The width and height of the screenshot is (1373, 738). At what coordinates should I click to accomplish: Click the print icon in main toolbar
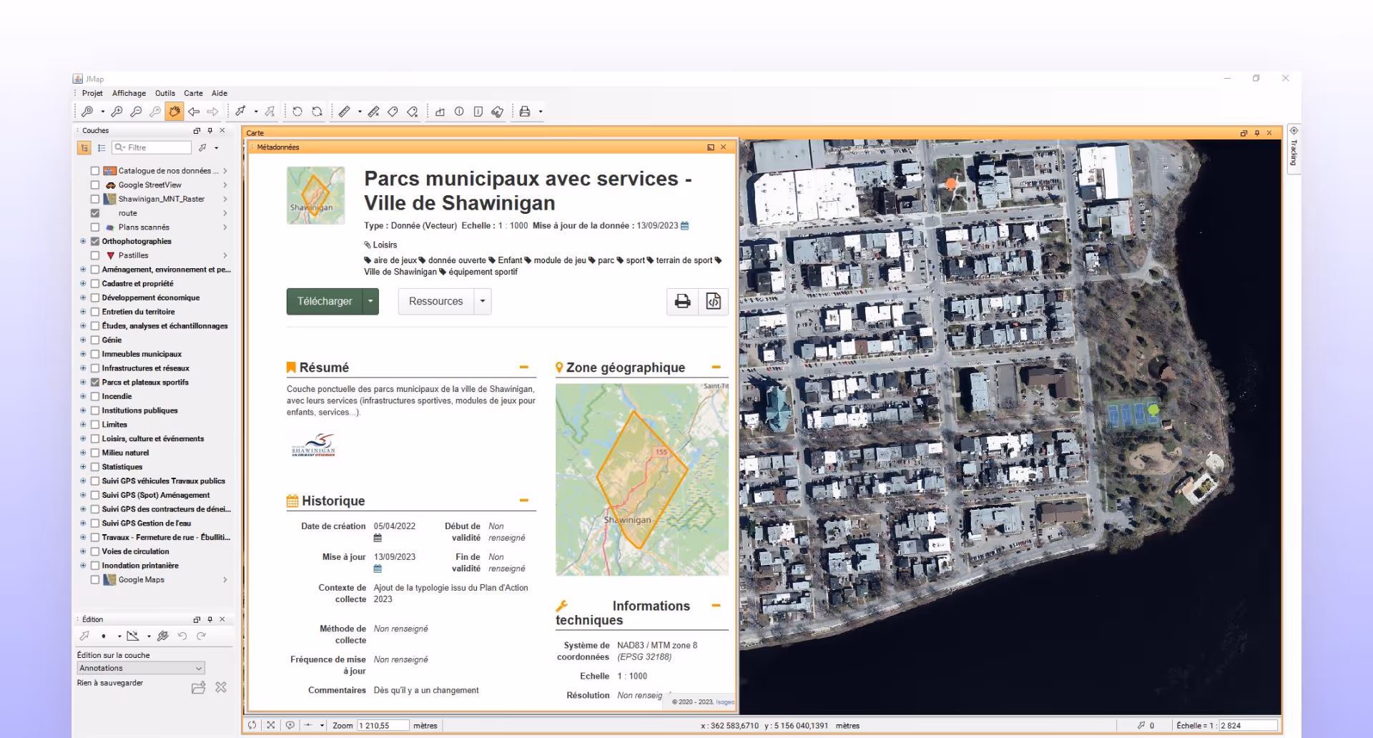click(x=525, y=112)
